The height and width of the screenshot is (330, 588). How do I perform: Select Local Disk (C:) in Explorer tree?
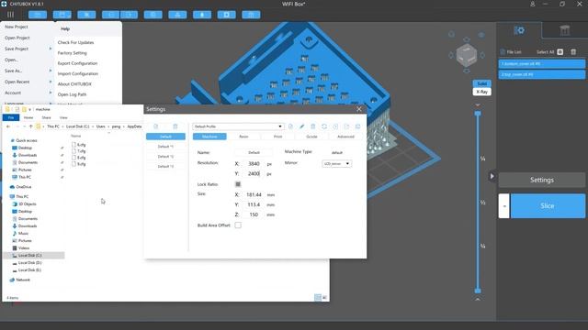tap(34, 256)
